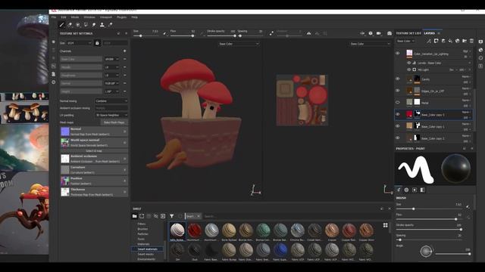This screenshot has width=485, height=272.
Task: Hide the Base_Color copy 2 layer
Action: 398,138
